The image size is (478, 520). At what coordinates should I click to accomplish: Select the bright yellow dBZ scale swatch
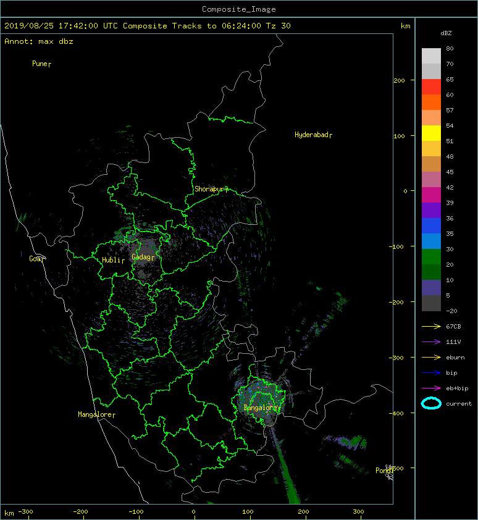[x=431, y=133]
